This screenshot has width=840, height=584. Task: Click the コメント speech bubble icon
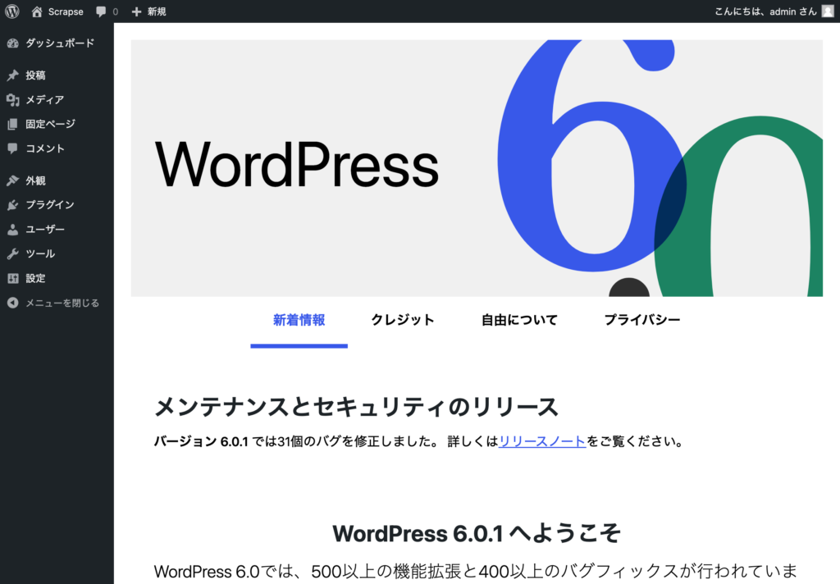pos(13,148)
